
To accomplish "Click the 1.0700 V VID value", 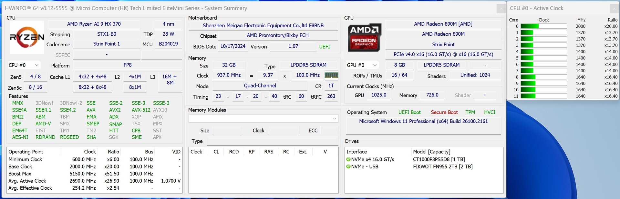I will pos(171,181).
